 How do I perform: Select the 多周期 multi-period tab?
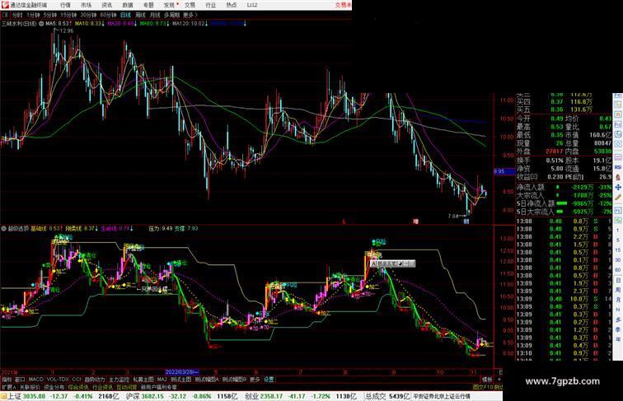[x=171, y=15]
